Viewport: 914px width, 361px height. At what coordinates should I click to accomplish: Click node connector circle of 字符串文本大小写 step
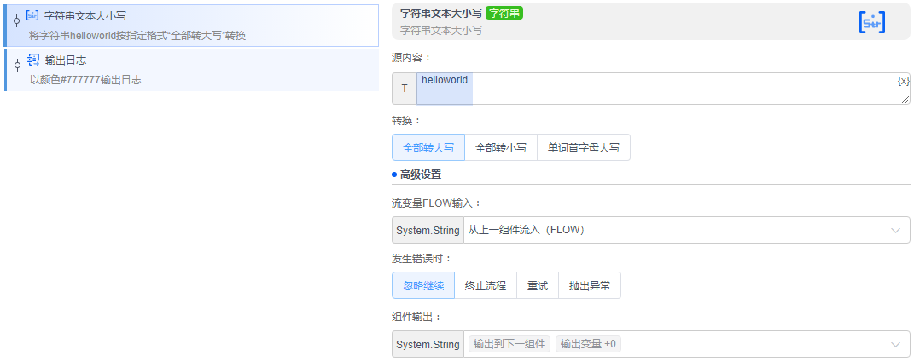[x=16, y=21]
